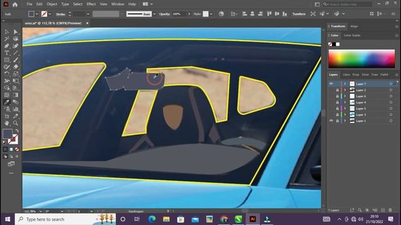Screen dimensions: 401x225
Task: Open the Window menu
Action: click(118, 4)
